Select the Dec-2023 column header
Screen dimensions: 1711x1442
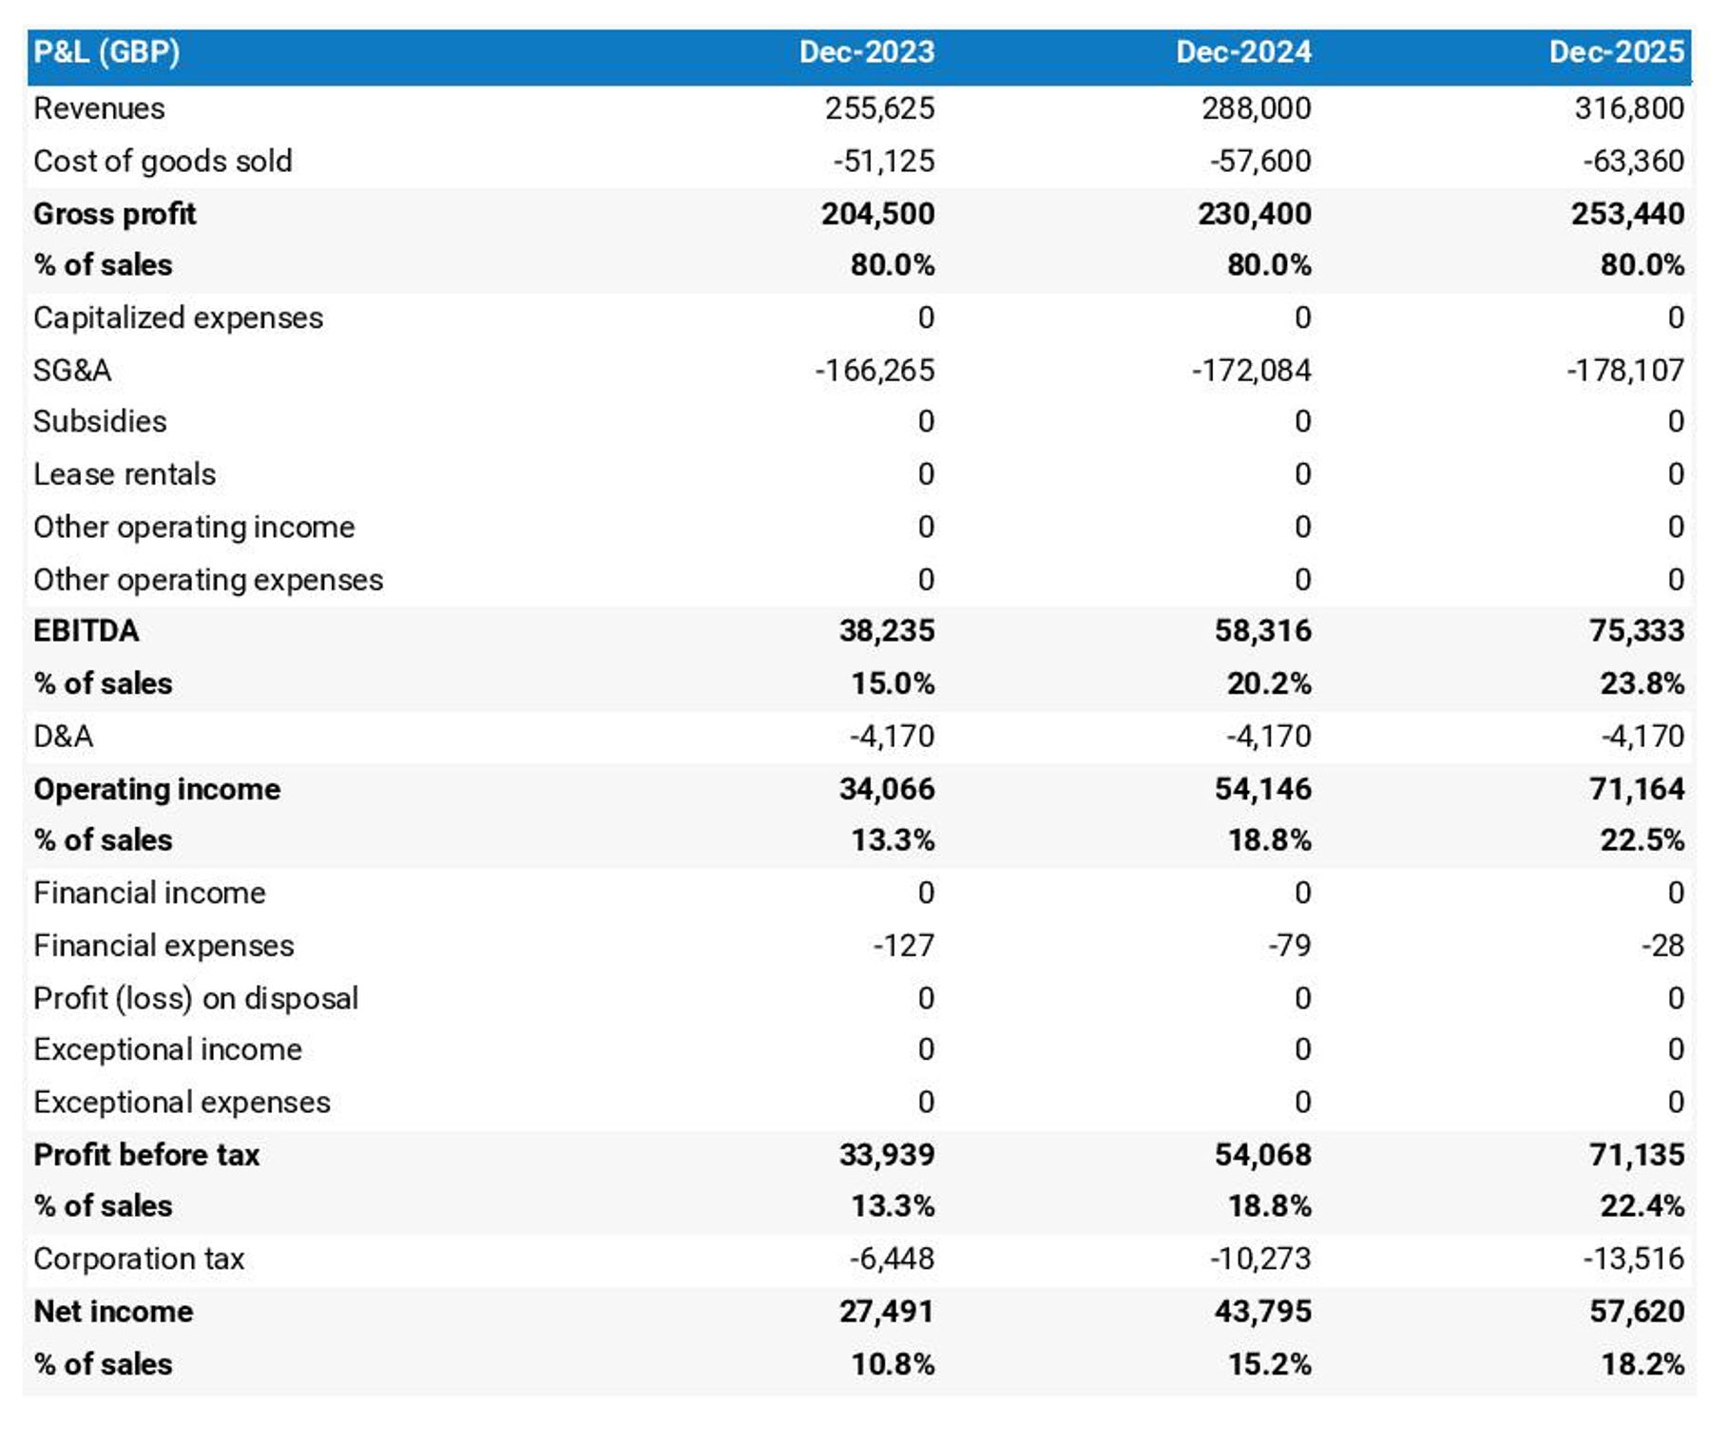[866, 52]
